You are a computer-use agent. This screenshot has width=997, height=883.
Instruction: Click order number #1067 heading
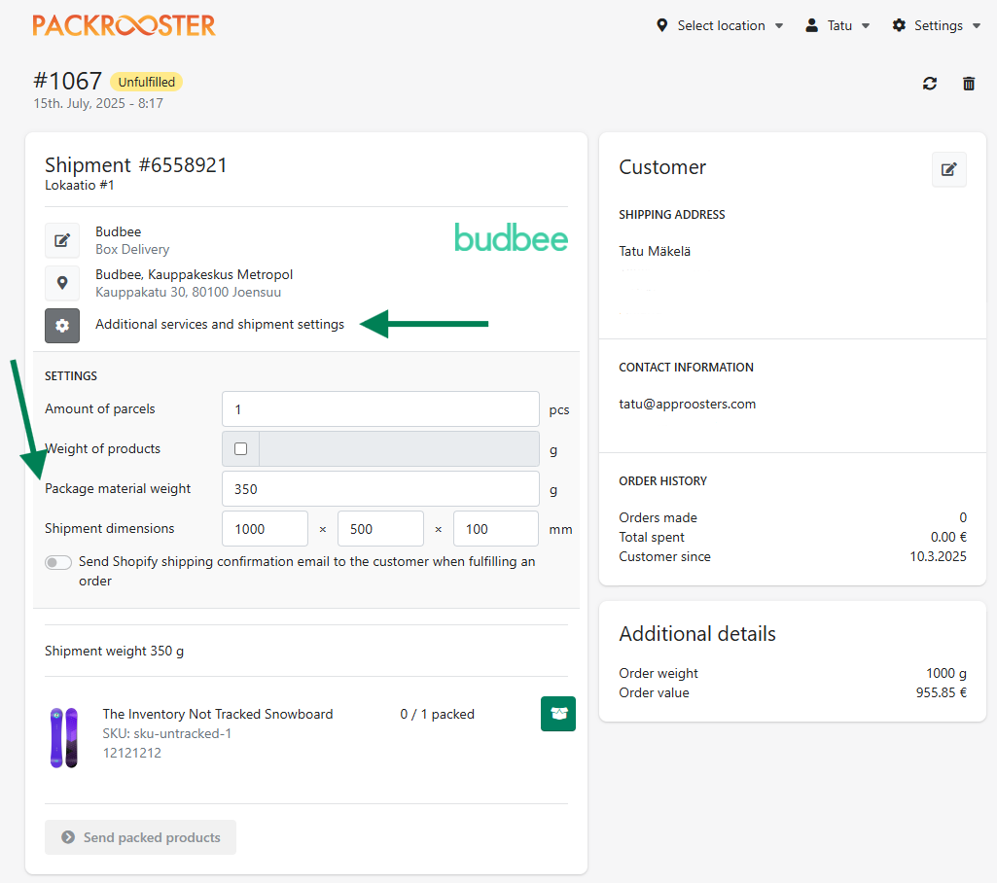tap(67, 82)
